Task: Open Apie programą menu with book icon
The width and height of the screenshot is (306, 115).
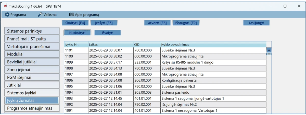Action: 84,15
